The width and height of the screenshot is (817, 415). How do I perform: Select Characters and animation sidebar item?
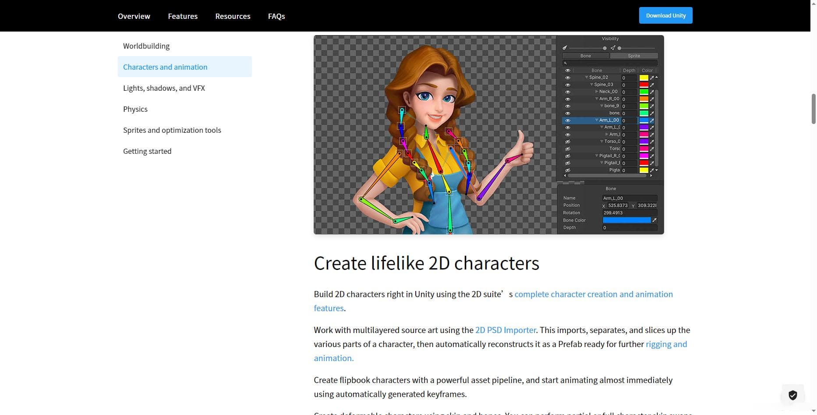point(185,67)
